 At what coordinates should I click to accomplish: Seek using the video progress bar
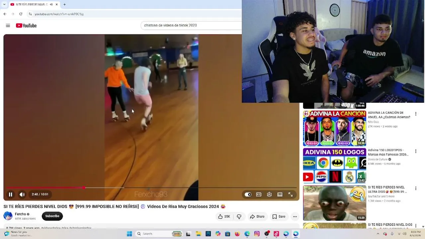click(151, 188)
